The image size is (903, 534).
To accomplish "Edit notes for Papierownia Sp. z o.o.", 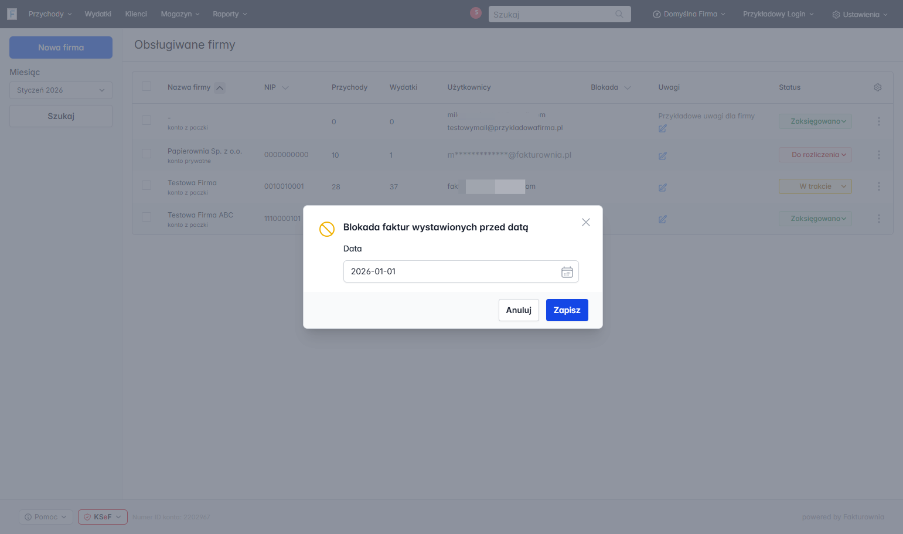I will [662, 156].
